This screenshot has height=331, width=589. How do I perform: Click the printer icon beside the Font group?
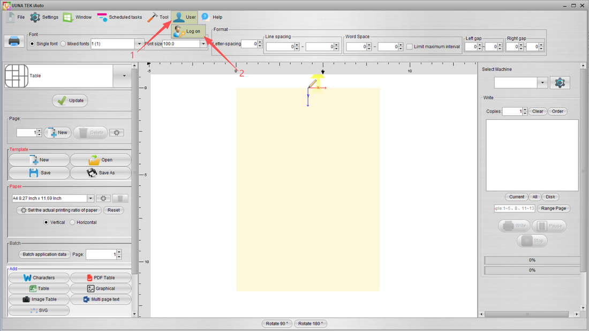14,41
